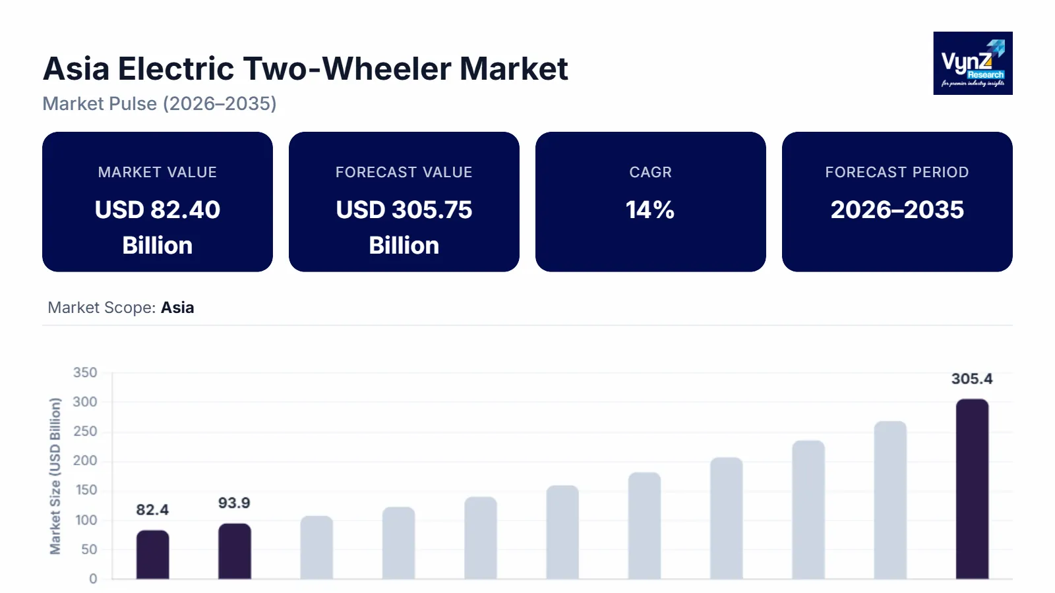Click the CAGR 14% card
1055x593 pixels.
(x=651, y=202)
